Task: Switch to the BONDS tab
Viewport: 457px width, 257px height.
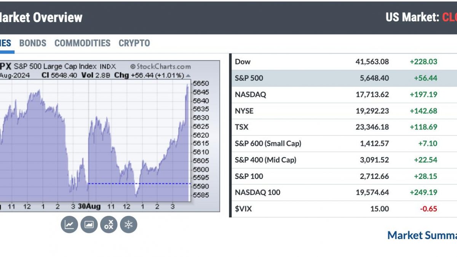Action: point(33,43)
